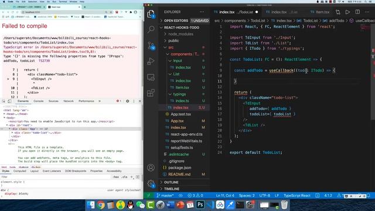Image resolution: width=375 pixels, height=211 pixels.
Task: Collapse the src folder
Action: click(x=185, y=47)
